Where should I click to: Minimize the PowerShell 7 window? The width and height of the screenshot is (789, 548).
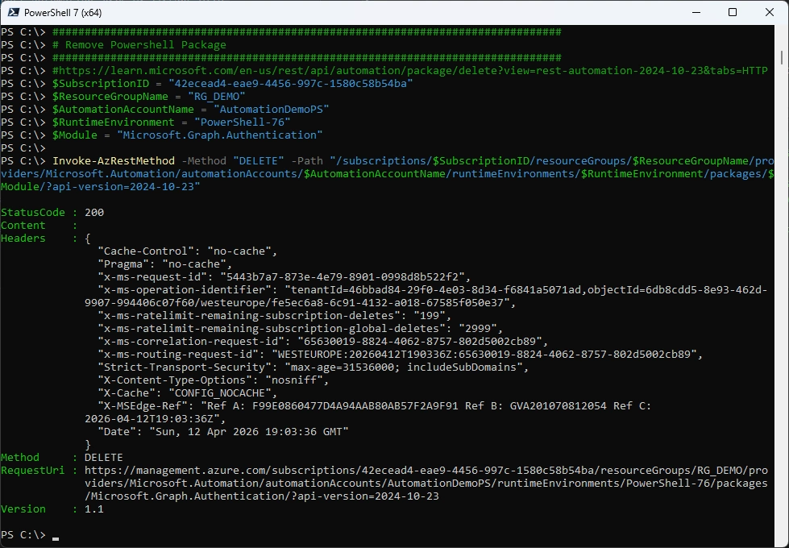(695, 12)
